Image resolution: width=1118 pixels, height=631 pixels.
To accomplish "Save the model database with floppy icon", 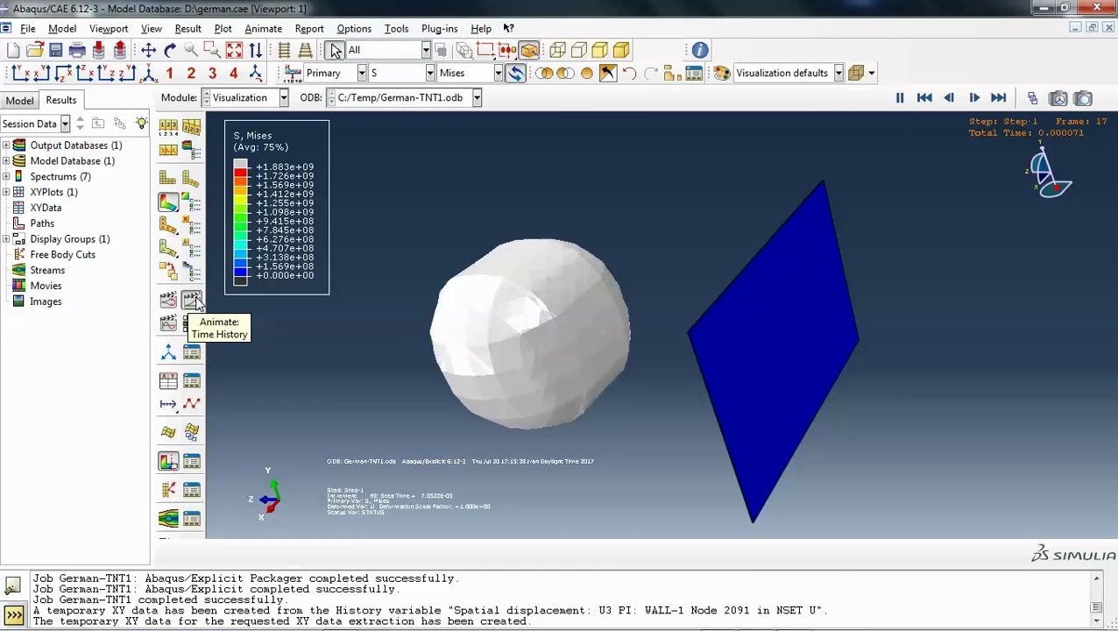I will tap(55, 50).
